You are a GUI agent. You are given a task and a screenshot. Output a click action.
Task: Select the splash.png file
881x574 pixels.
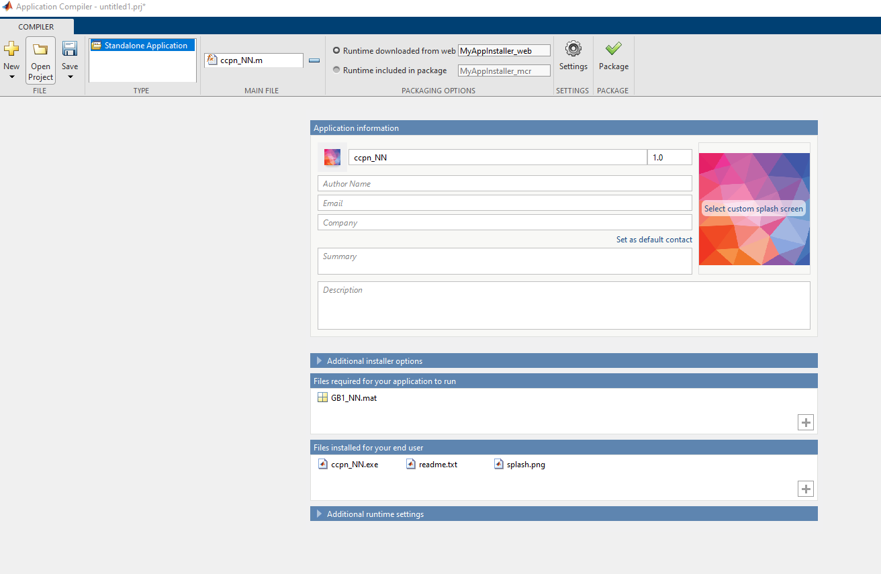coord(520,464)
